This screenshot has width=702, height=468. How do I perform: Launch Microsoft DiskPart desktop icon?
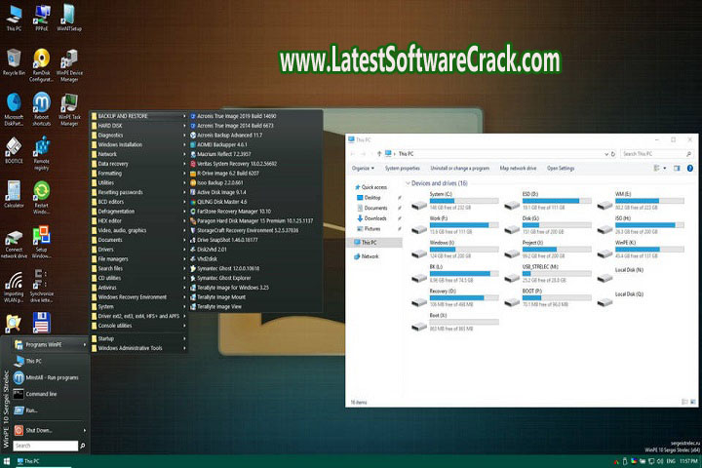click(14, 109)
